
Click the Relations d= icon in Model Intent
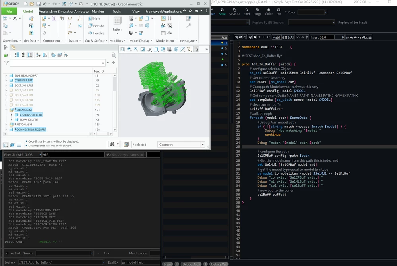point(169,33)
